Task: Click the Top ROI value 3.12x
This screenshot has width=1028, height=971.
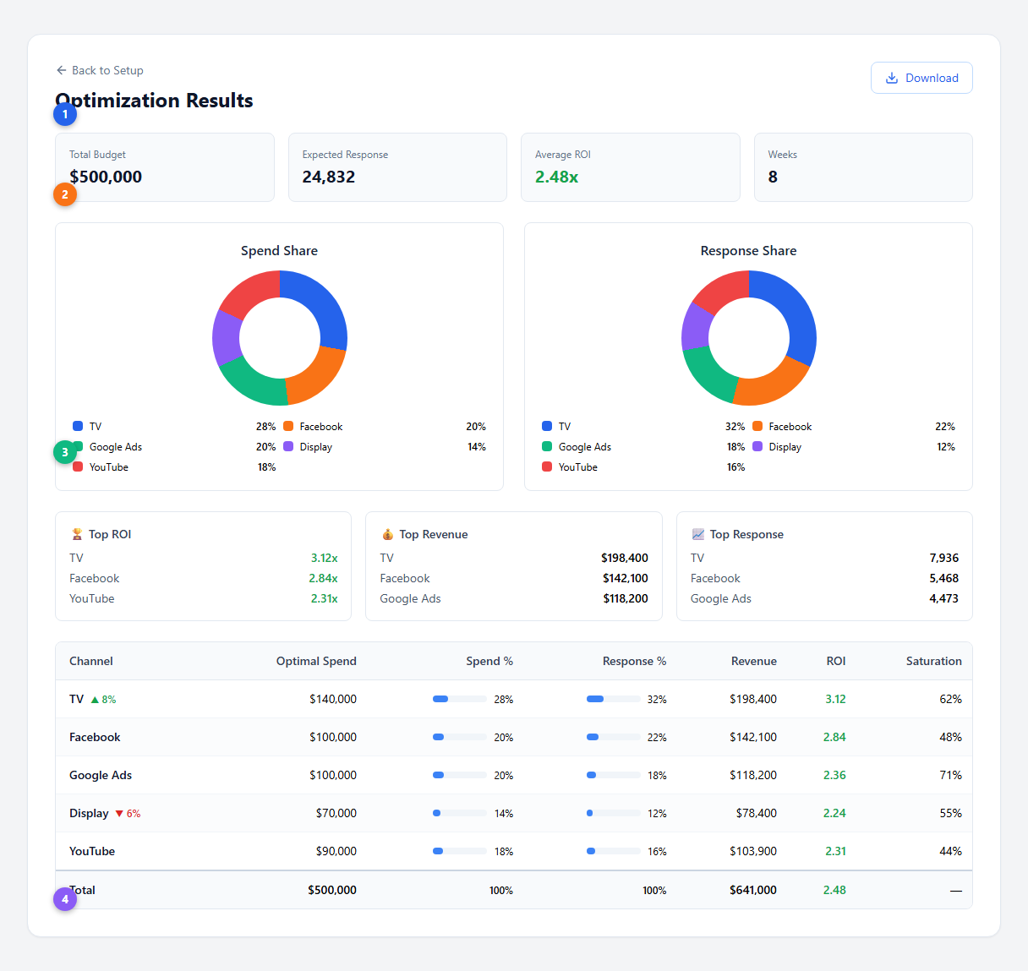Action: [x=325, y=558]
